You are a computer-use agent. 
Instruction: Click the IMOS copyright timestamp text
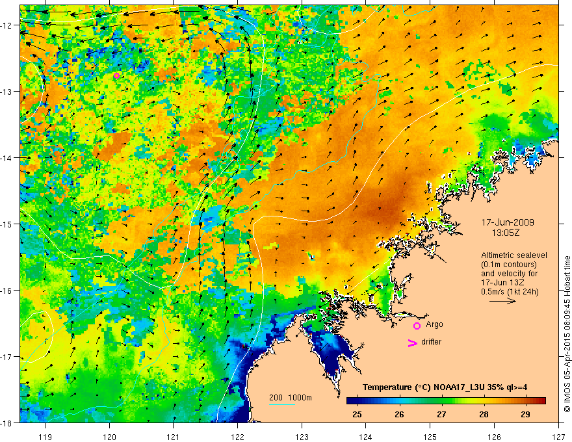click(567, 334)
